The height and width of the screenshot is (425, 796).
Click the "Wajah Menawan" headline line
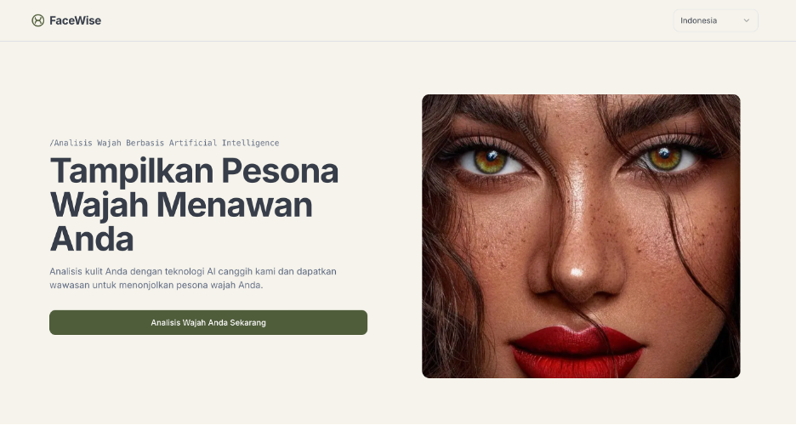tap(181, 205)
